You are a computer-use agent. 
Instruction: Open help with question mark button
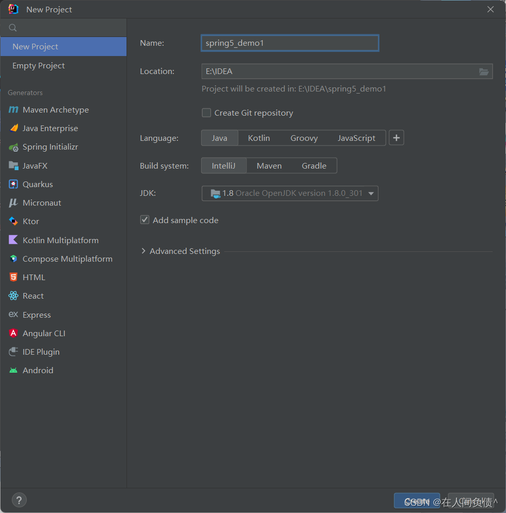pos(20,500)
